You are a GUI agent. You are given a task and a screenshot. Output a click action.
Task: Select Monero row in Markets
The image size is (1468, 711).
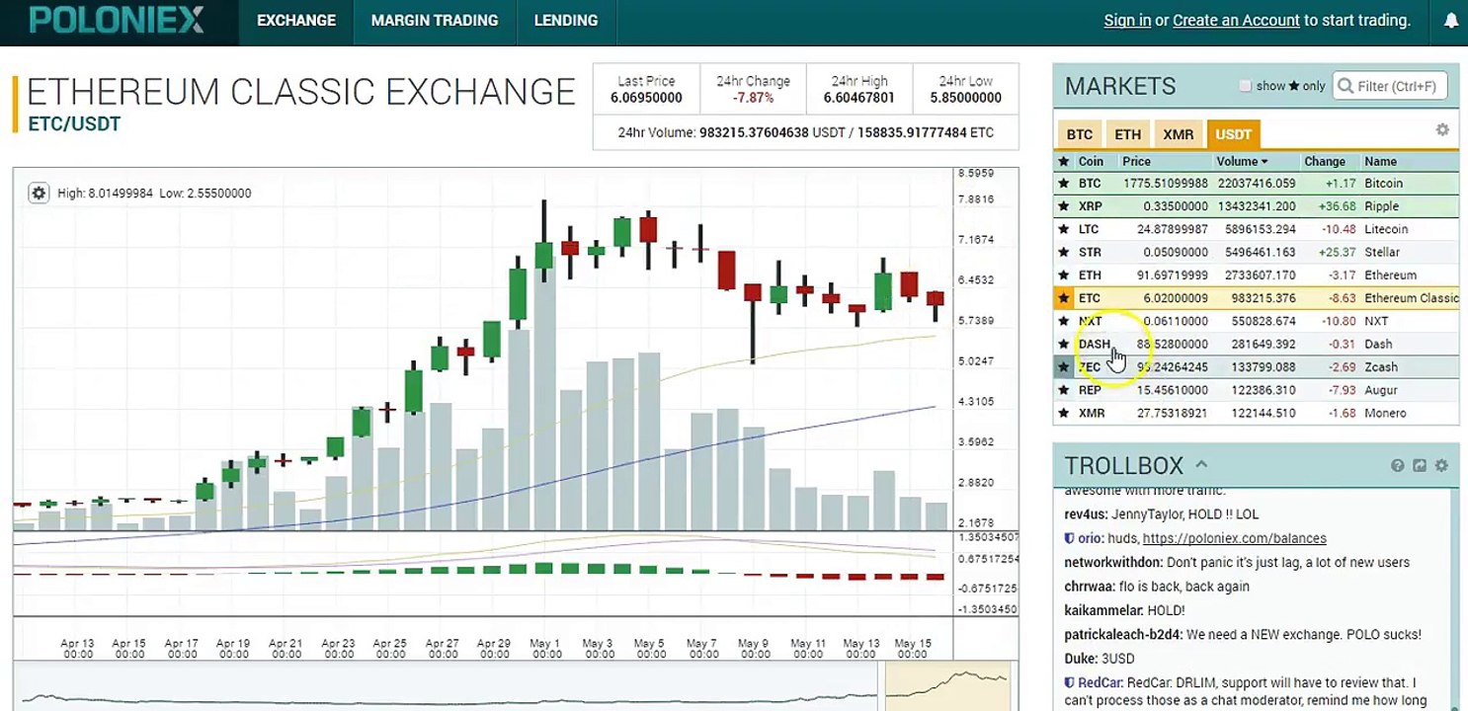click(1257, 413)
